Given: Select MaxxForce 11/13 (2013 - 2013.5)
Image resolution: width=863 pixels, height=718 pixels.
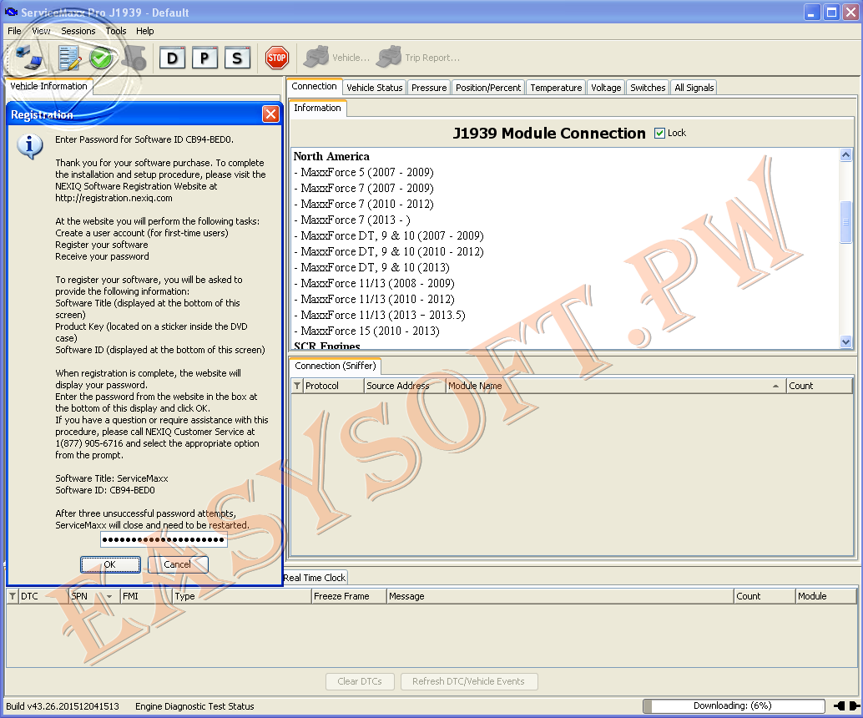Looking at the screenshot, I should [380, 316].
